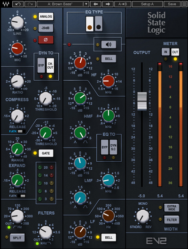The height and width of the screenshot is (249, 188).
Task: Toggle filters SPLIT button
Action: tap(17, 238)
